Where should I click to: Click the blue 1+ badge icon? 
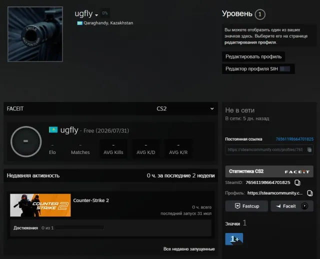tap(234, 239)
